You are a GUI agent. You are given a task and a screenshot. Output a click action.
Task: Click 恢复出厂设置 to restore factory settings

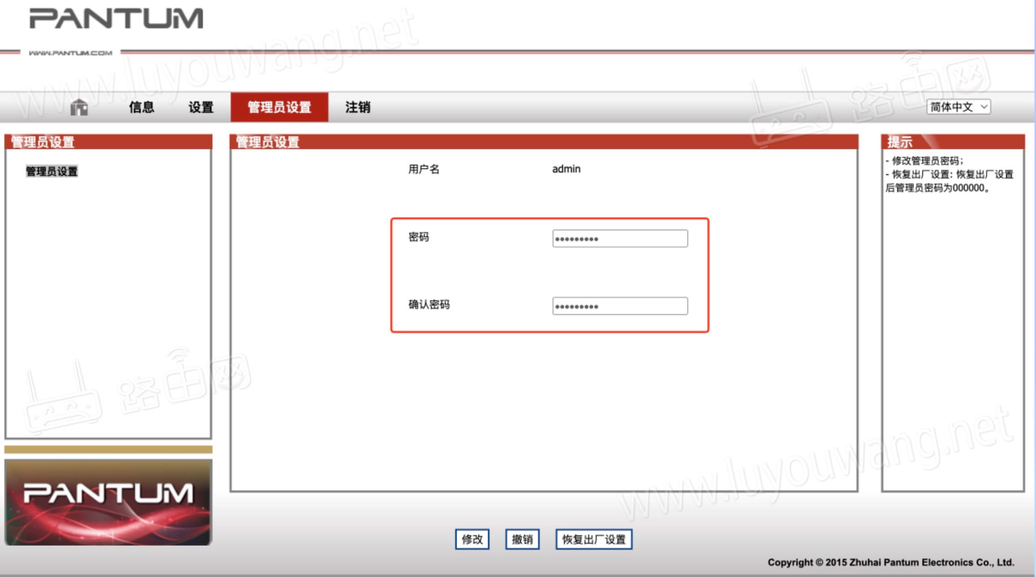point(593,538)
